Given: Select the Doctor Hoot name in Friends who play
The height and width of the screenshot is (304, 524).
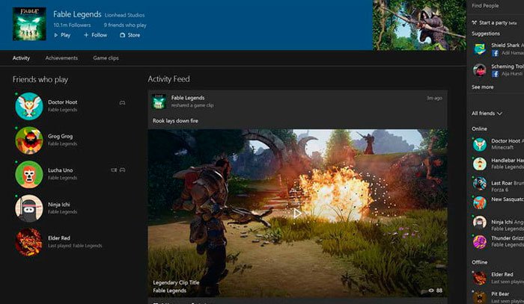Looking at the screenshot, I should pyautogui.click(x=62, y=102).
